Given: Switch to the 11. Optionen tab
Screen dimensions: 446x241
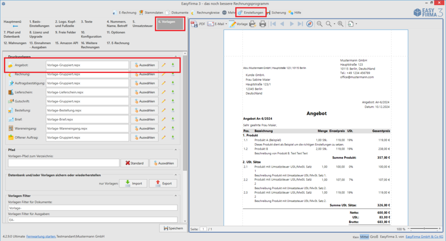Looking at the screenshot, I should tap(116, 32).
